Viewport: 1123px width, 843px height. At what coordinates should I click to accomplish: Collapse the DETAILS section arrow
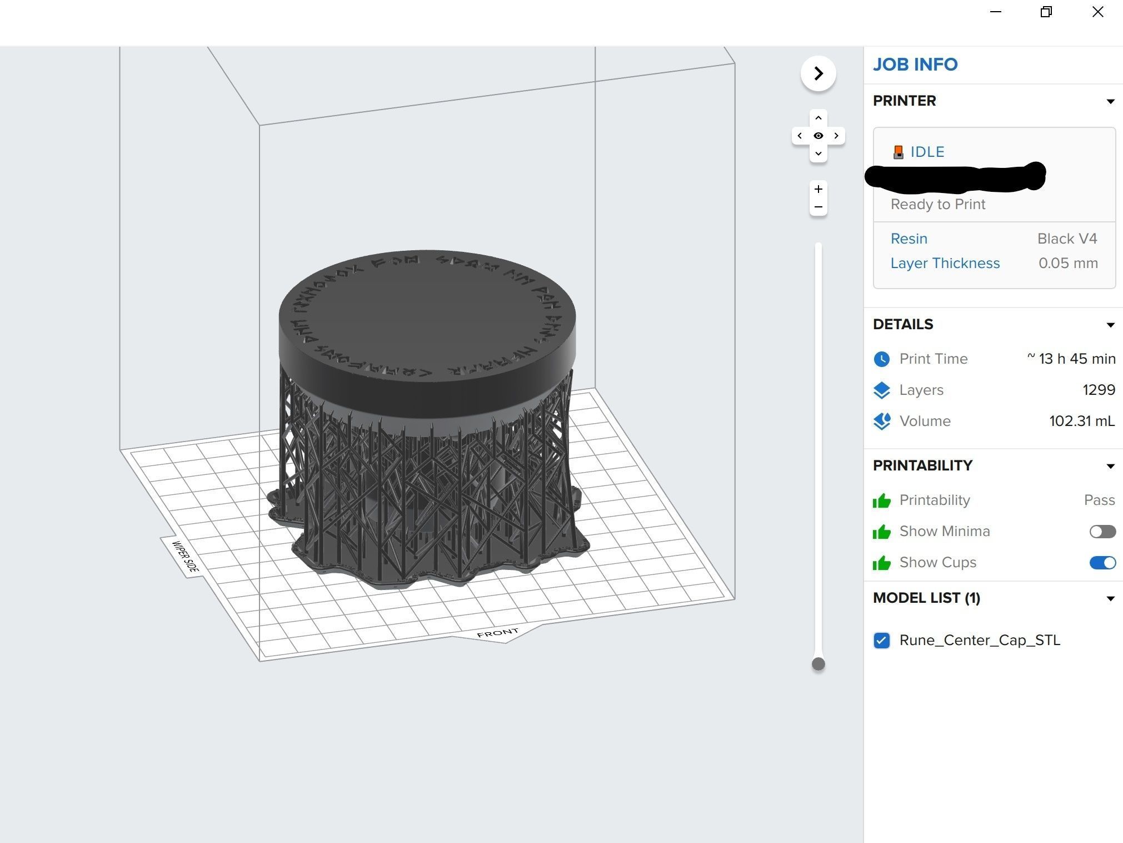pos(1110,325)
